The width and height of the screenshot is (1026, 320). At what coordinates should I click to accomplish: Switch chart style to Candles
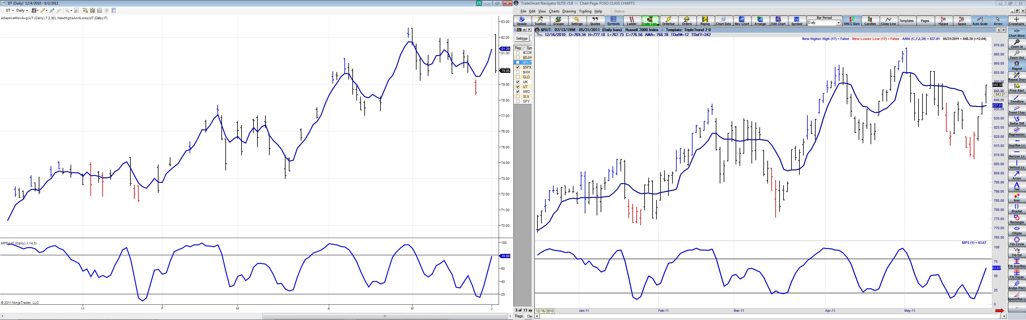click(870, 21)
